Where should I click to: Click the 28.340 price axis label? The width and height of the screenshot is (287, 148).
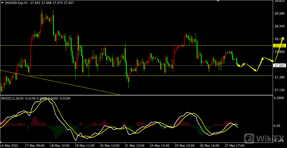click(x=279, y=26)
